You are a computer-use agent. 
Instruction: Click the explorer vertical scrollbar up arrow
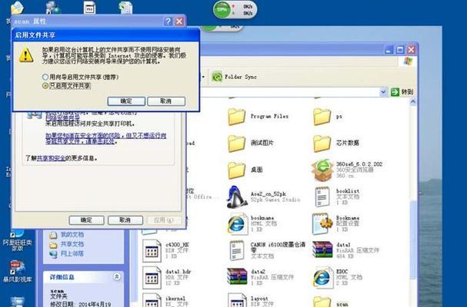[x=413, y=102]
